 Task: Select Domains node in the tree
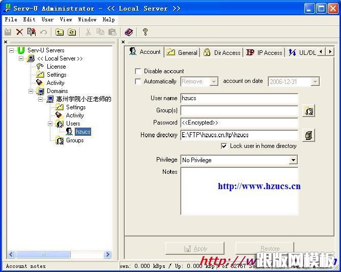(x=58, y=91)
